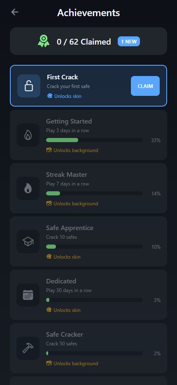Select the solid flame icon of Streak Master

pyautogui.click(x=28, y=188)
